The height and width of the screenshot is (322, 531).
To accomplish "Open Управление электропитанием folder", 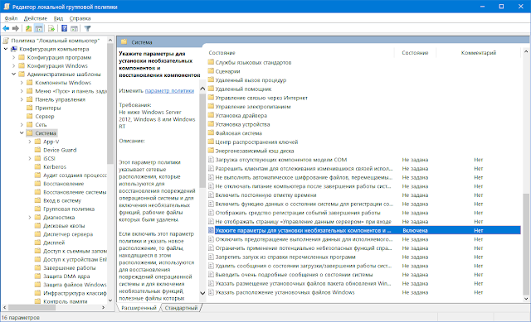I will (252, 107).
